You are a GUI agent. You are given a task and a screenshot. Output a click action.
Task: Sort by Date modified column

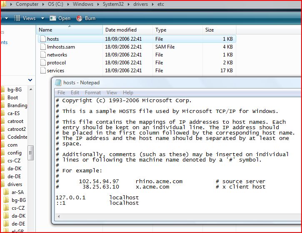click(x=128, y=30)
